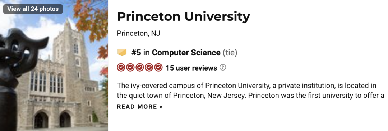
Task: Click the #5 rank number
Action: 136,53
